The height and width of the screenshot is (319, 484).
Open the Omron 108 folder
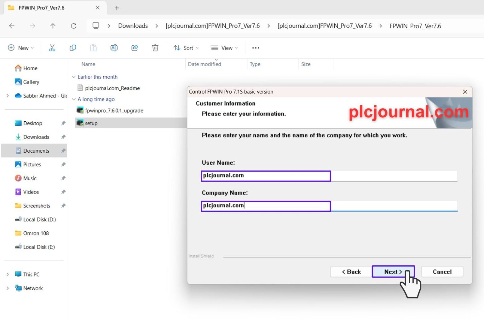coord(36,233)
